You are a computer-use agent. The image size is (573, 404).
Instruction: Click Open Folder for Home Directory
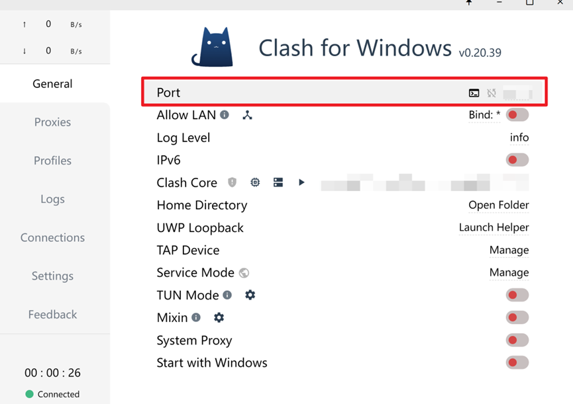(x=498, y=205)
